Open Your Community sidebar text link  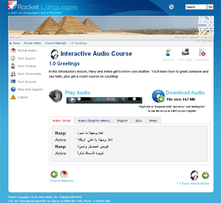pos(29,74)
